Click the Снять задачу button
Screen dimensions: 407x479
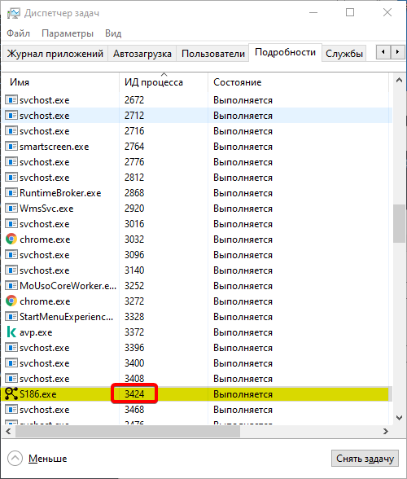point(365,458)
